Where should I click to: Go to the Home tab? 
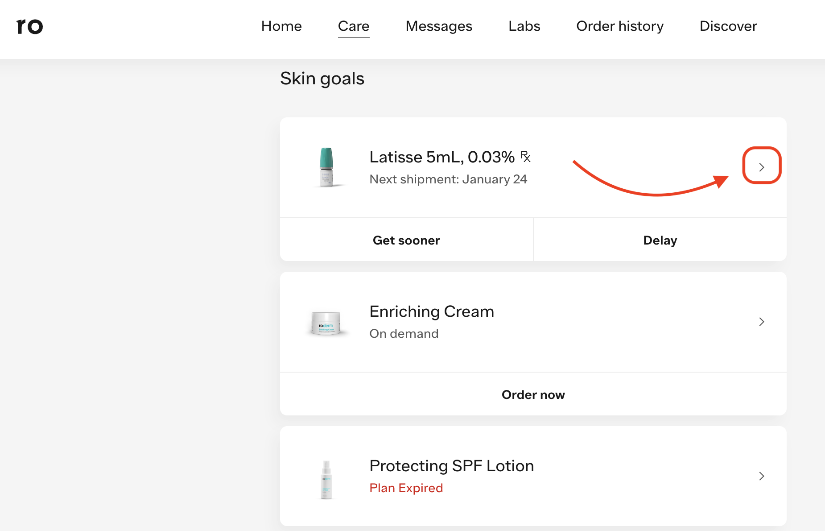[x=281, y=26]
